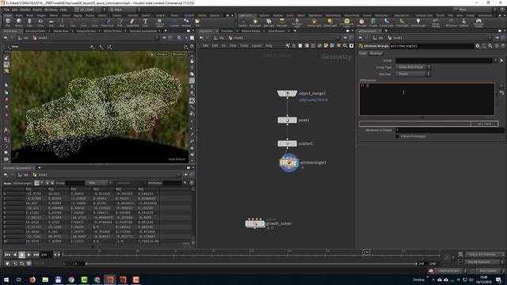This screenshot has width=507, height=285.
Task: Open Chrome from the taskbar
Action: [71, 279]
